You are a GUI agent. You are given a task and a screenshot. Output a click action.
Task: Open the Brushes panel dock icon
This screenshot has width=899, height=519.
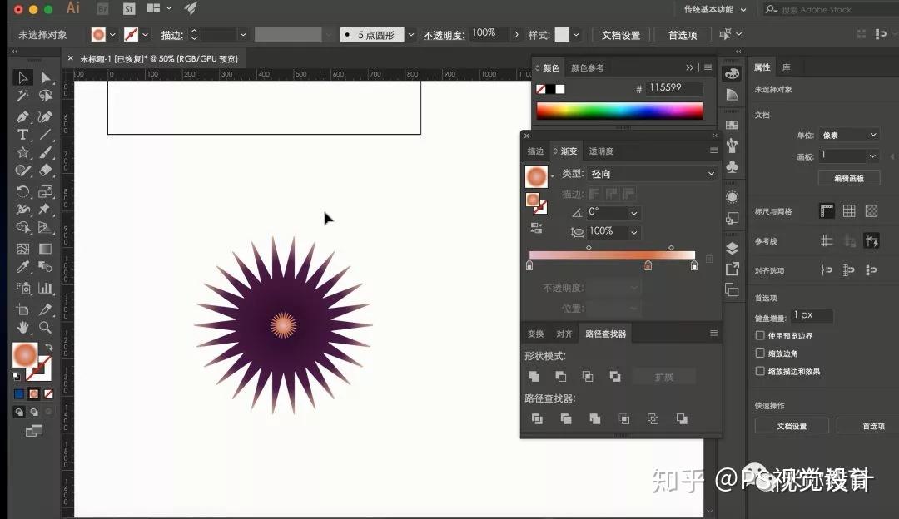pyautogui.click(x=733, y=146)
